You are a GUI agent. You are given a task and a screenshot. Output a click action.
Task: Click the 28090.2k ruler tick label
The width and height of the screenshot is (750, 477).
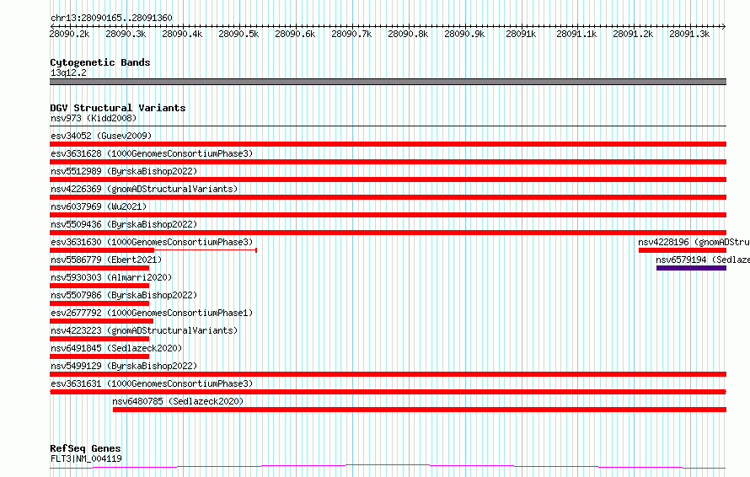click(x=69, y=34)
